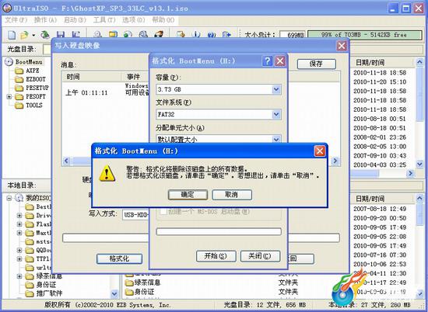Click the BootMenu disc icon in tree
This screenshot has height=312, width=428.
(9, 62)
